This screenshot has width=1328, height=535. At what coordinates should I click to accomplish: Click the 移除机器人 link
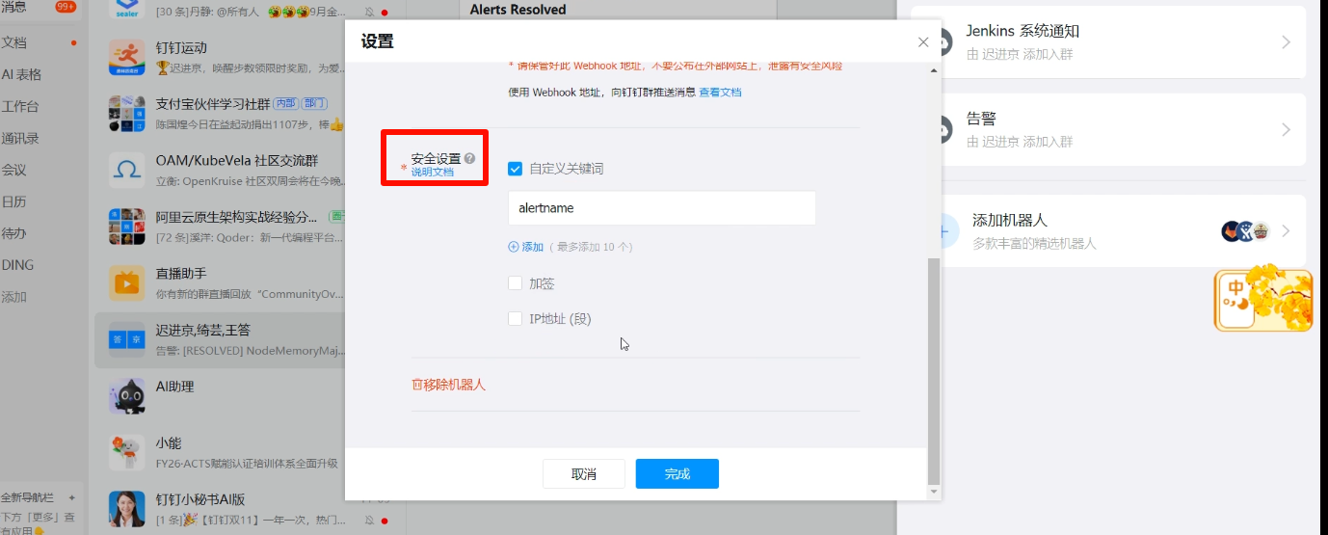click(455, 384)
